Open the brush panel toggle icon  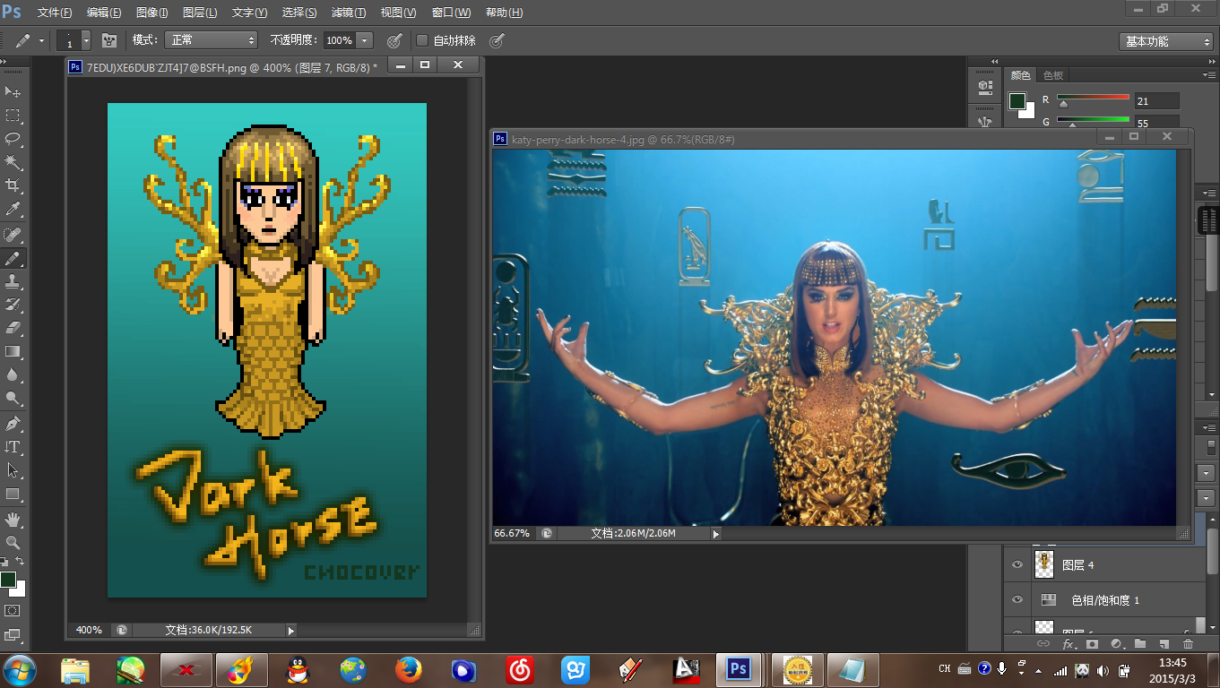tap(109, 40)
